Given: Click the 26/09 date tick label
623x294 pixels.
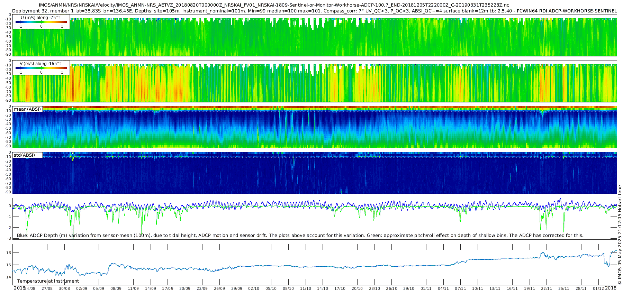Looking at the screenshot, I should tap(219, 288).
